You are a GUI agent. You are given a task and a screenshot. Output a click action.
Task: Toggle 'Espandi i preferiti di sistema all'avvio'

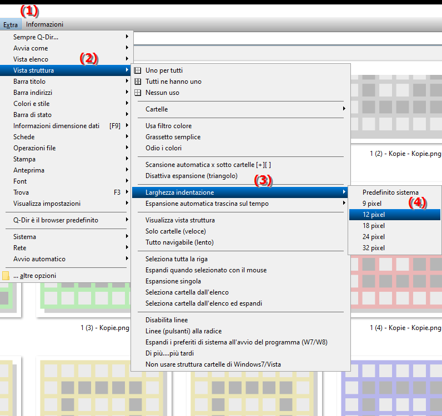coord(240,342)
